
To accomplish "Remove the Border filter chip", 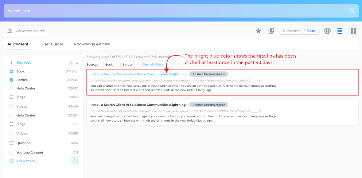I will coord(136,65).
